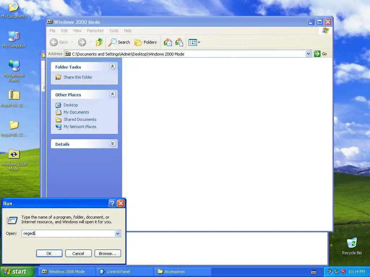The width and height of the screenshot is (370, 277).
Task: Switch to Windows 2000 Mode taskbar button
Action: [x=67, y=272]
